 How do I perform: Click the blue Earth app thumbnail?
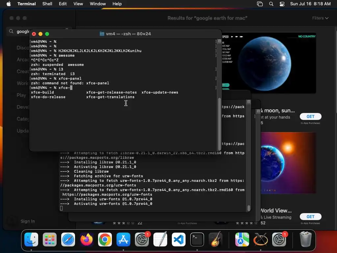[x=269, y=63]
